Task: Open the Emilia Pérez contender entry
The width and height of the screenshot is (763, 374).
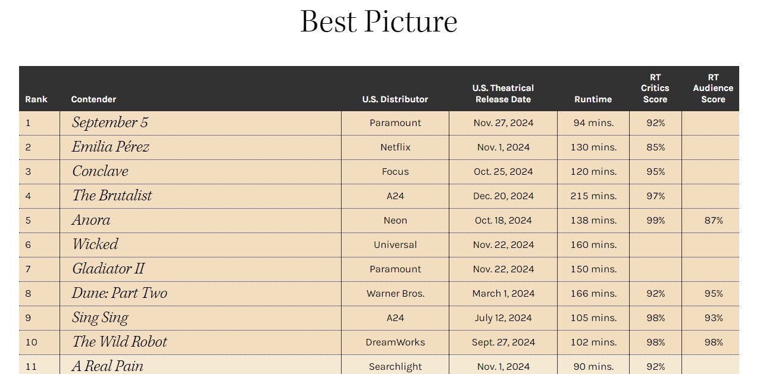Action: (x=111, y=147)
